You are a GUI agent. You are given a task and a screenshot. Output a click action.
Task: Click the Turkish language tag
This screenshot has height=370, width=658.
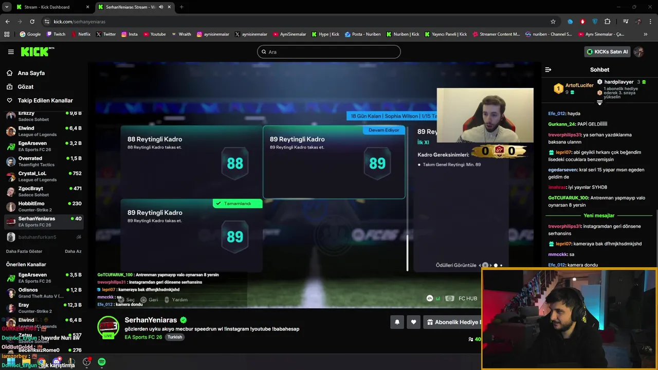175,337
